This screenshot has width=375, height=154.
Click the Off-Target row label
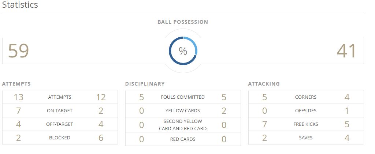coord(60,124)
